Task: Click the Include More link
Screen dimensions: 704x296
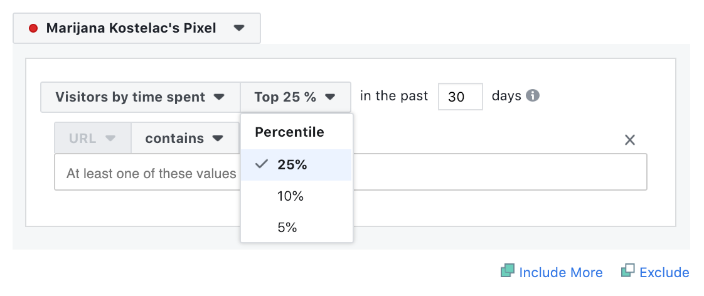Action: tap(561, 272)
